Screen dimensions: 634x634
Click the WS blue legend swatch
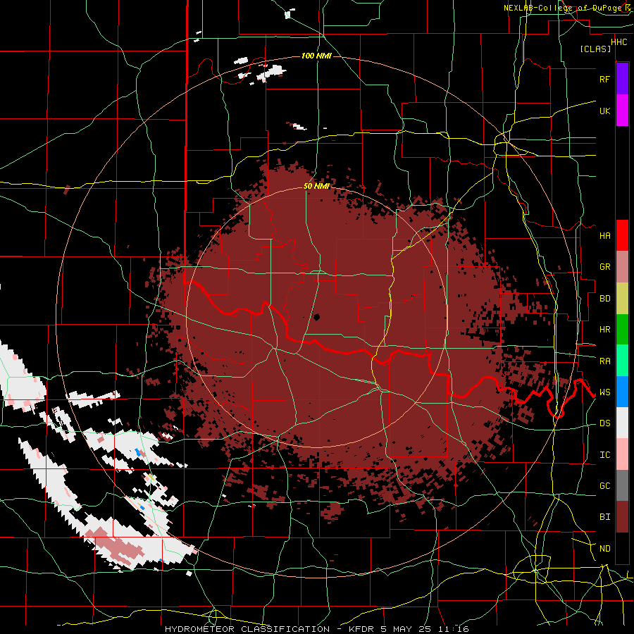coord(622,392)
